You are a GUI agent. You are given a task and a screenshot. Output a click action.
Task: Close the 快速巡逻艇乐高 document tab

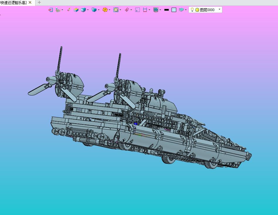pyautogui.click(x=30, y=2)
